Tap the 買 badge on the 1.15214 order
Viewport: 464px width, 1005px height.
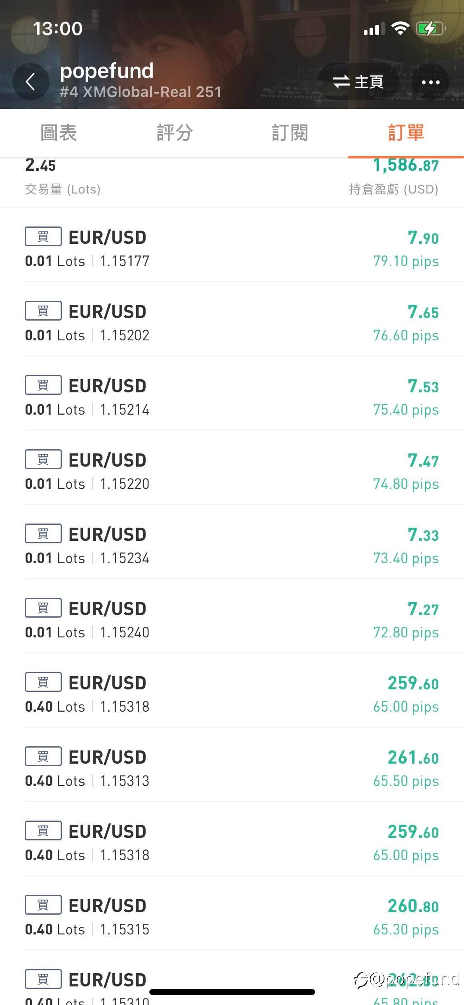43,385
